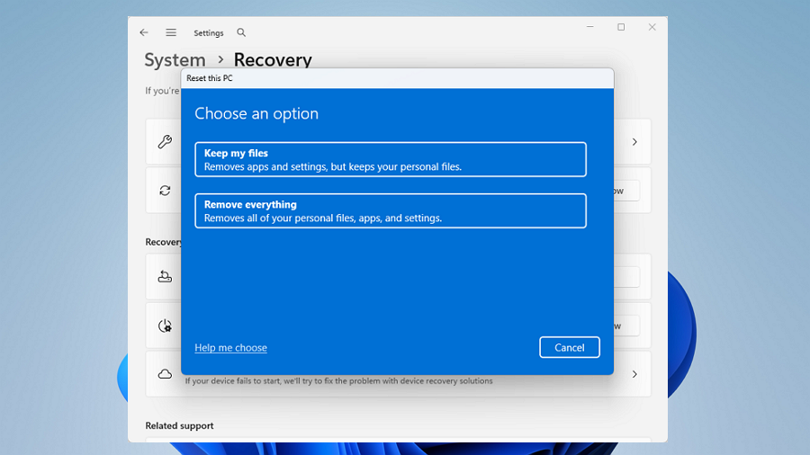This screenshot has width=810, height=455.
Task: Click the circular arrows reinstall icon
Action: tap(165, 191)
